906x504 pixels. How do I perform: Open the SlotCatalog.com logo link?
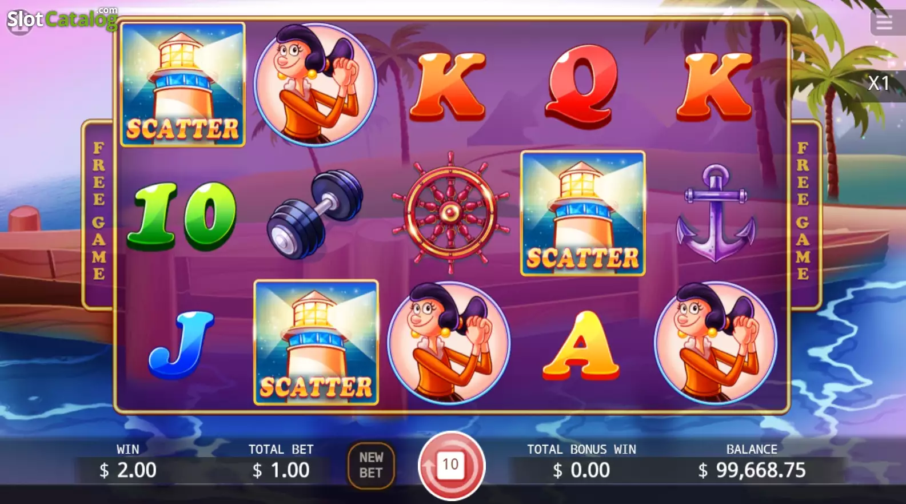[x=62, y=19]
